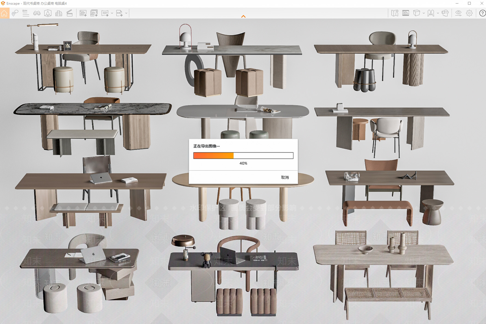Screen dimensions: 486x324
Task: Open Visual Settings eye icon
Action: [458, 13]
